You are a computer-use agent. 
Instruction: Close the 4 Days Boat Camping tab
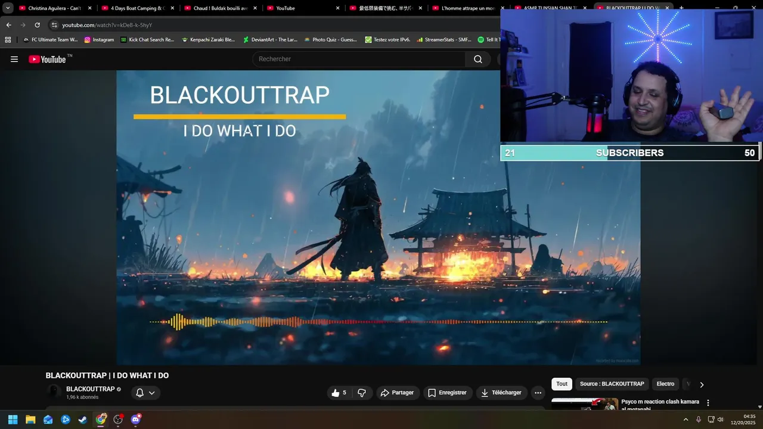point(172,8)
